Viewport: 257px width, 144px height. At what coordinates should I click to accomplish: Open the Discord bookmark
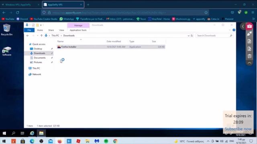click(x=22, y=19)
